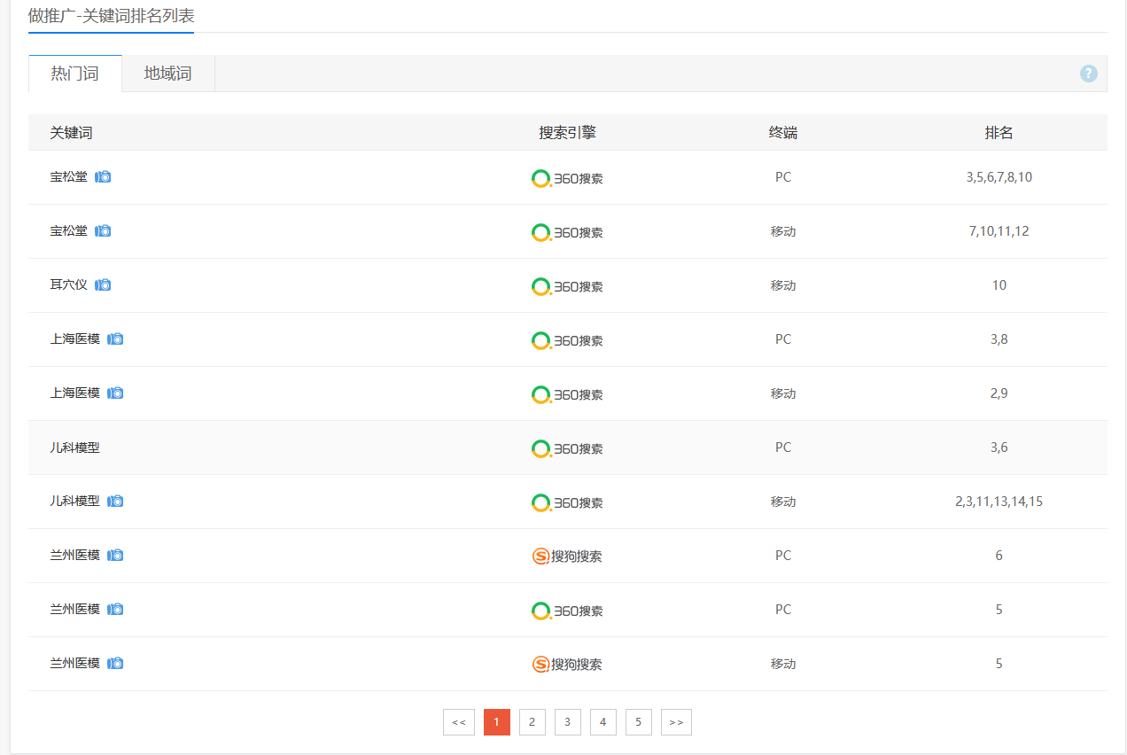
Task: Click keyword 上海医模 in the 移动 row
Action: pos(75,393)
